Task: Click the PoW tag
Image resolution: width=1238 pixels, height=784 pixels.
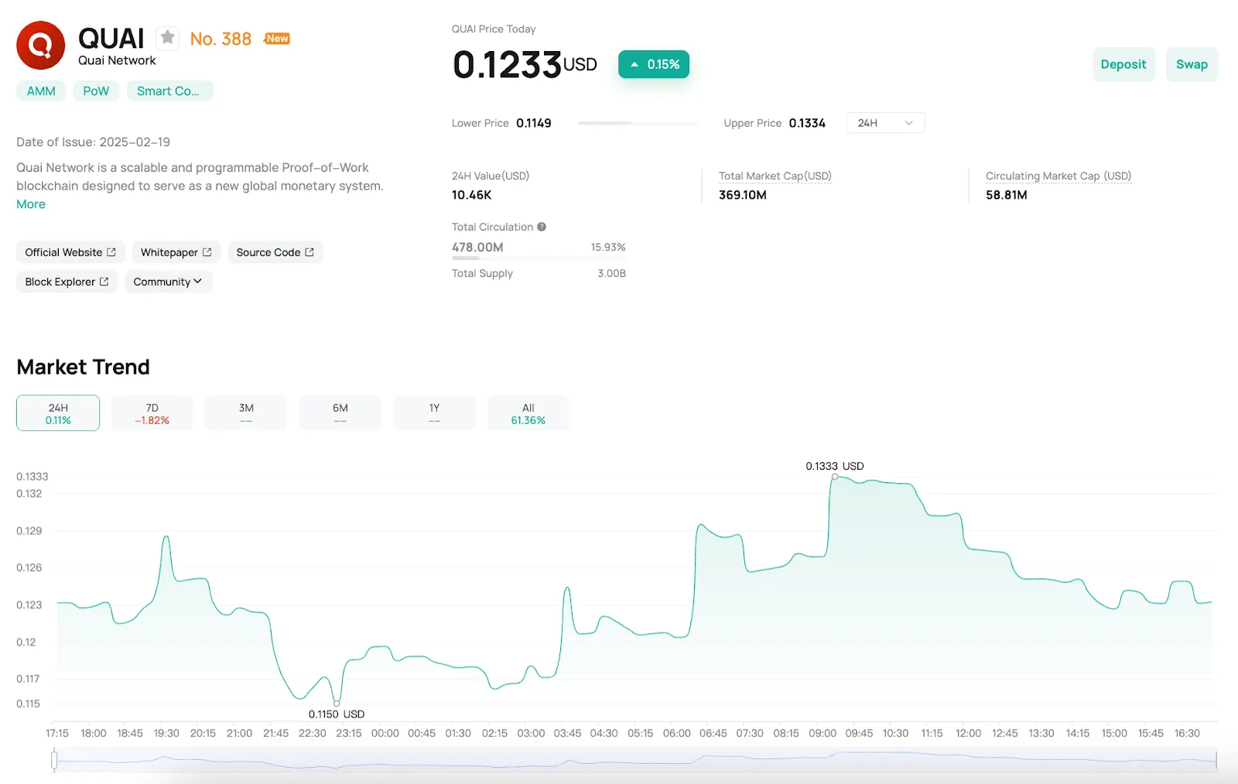Action: 96,91
